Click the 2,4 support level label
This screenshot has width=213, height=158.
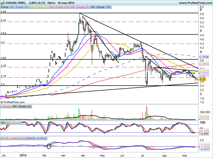tap(3, 84)
